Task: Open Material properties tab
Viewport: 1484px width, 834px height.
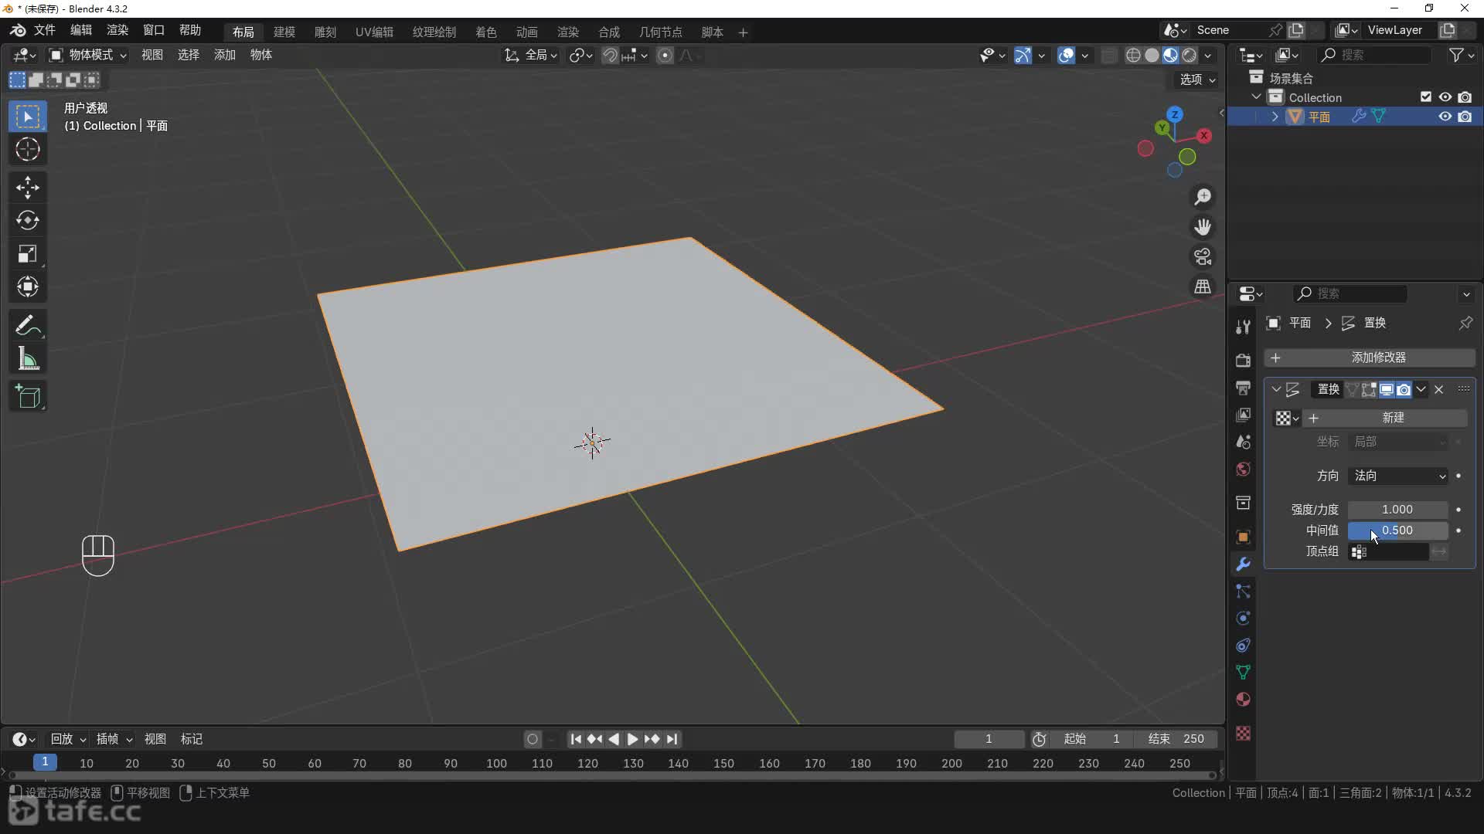Action: (1243, 700)
